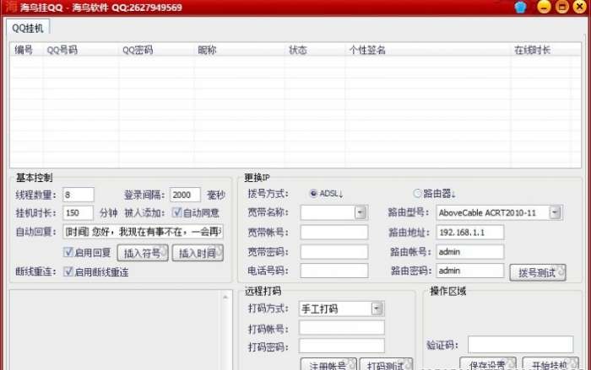Focus the 路由密码 input field
The image size is (591, 370).
pos(470,271)
